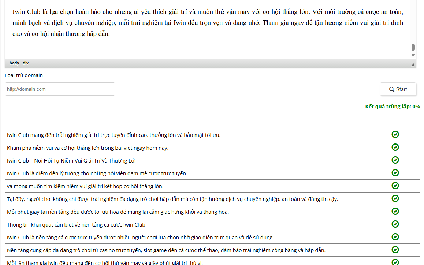Click the editor resize handle corner

tap(413, 64)
